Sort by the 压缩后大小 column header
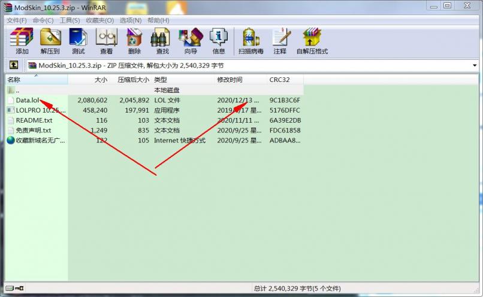This screenshot has width=483, height=297. [x=131, y=80]
